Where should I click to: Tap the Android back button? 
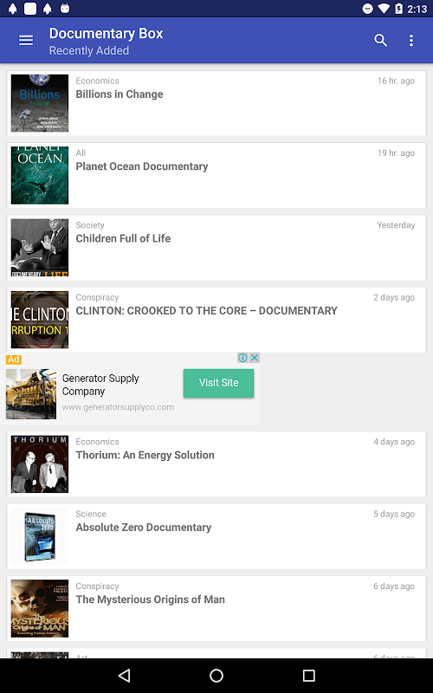(x=124, y=676)
